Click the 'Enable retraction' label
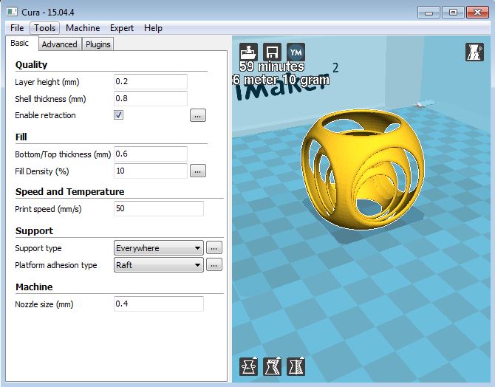495x387 pixels. pyautogui.click(x=45, y=115)
